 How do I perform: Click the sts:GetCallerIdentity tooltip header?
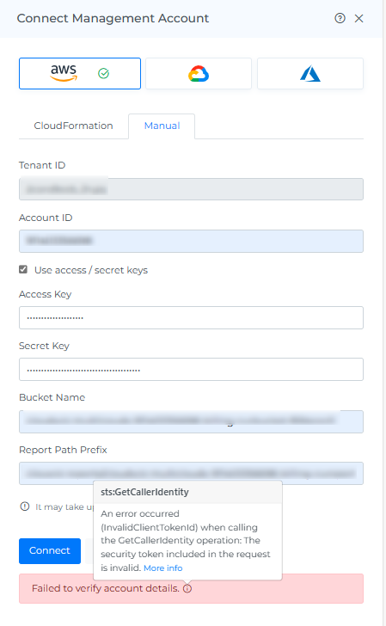[187, 492]
